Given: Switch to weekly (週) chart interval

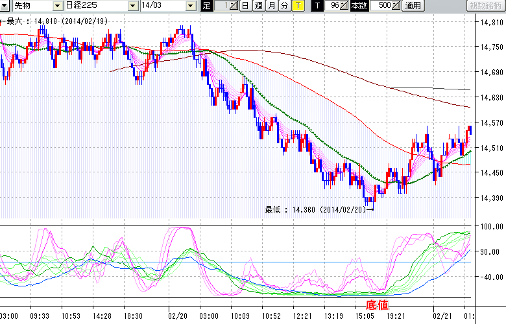Looking at the screenshot, I should tap(258, 6).
